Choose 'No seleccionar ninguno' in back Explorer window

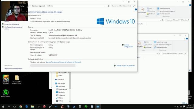[x=166, y=11]
